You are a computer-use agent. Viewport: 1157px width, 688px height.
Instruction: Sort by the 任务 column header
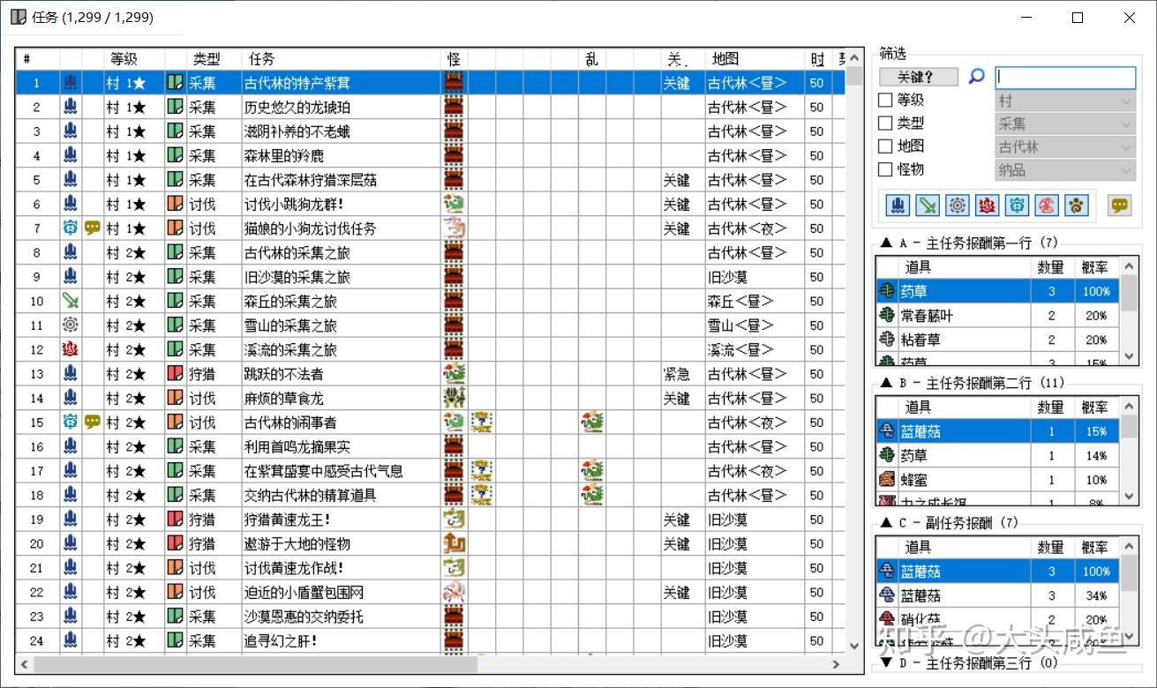pyautogui.click(x=342, y=59)
